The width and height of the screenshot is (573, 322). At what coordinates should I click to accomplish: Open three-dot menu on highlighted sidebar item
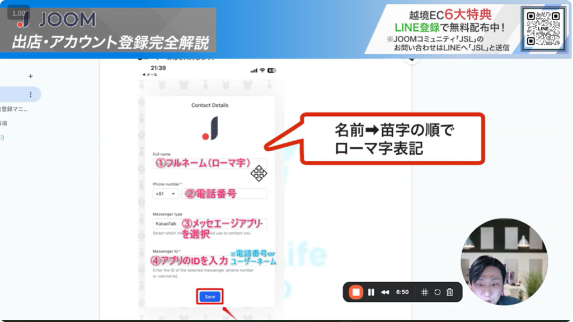point(31,95)
